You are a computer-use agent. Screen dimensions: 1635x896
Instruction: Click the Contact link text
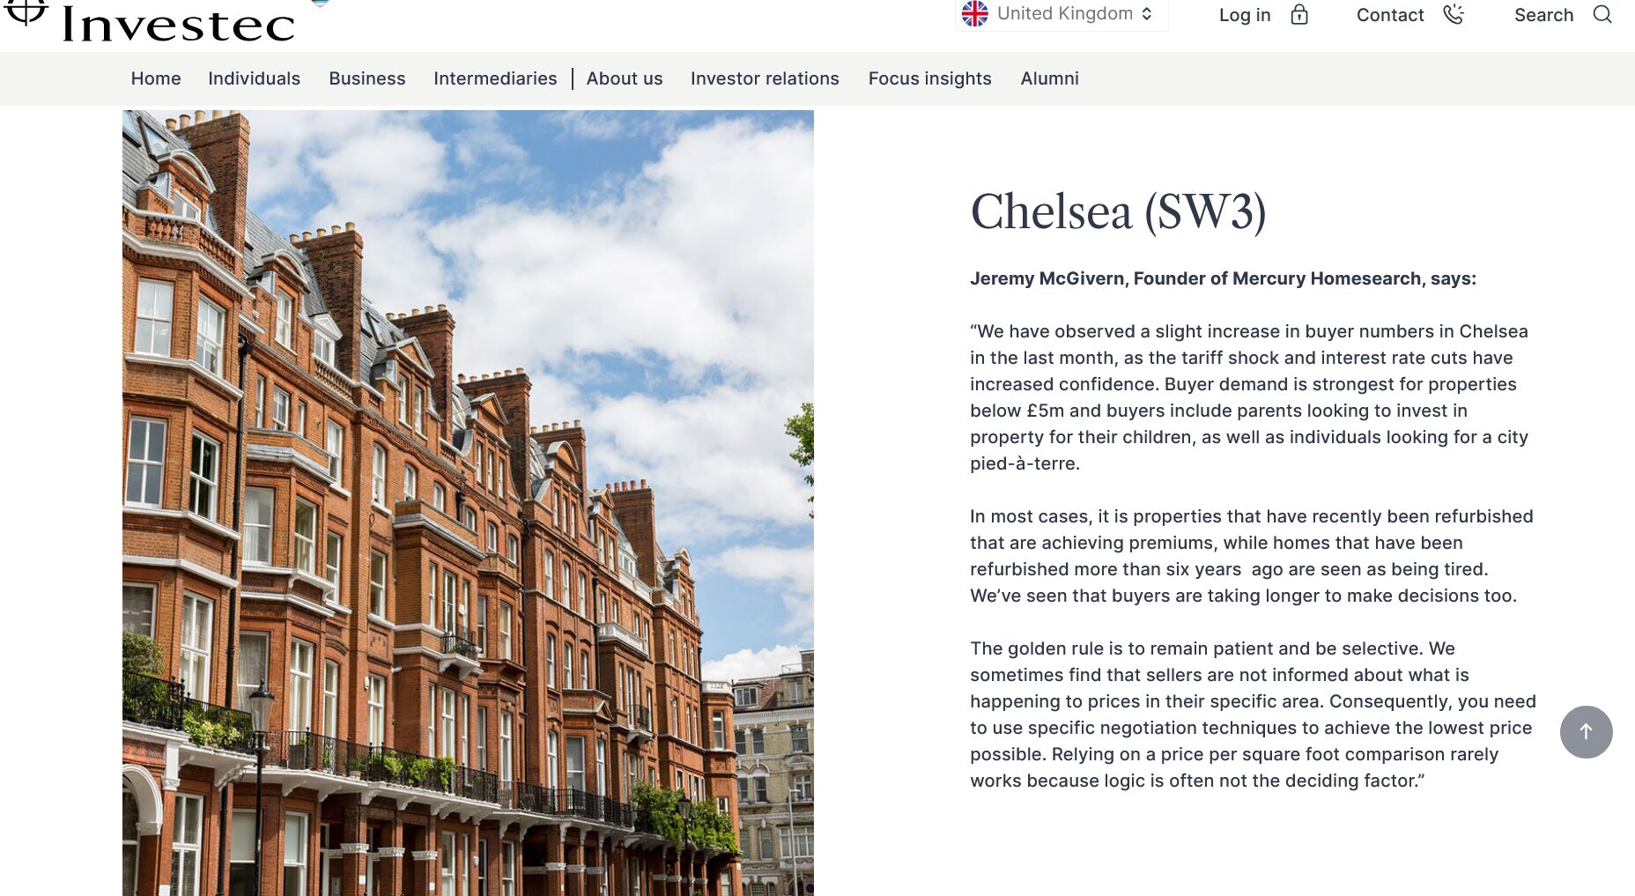pyautogui.click(x=1390, y=15)
